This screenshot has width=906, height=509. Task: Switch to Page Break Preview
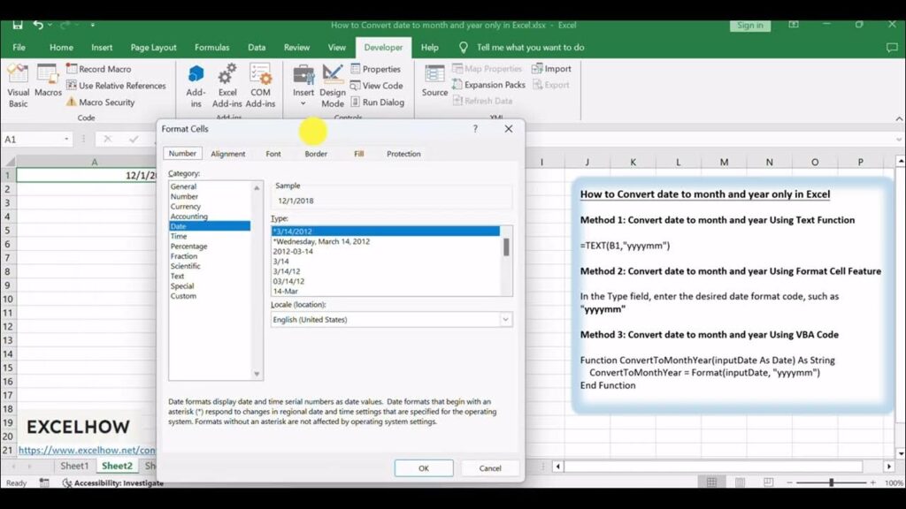tap(769, 482)
